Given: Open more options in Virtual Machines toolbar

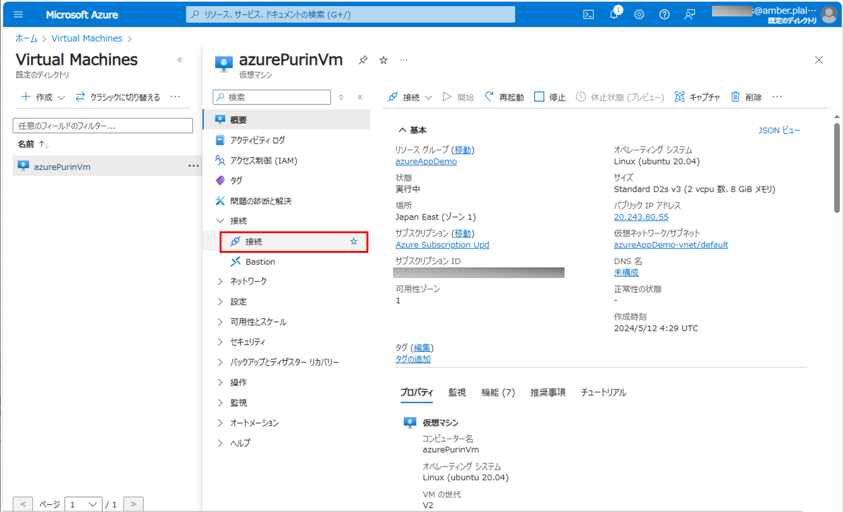Looking at the screenshot, I should click(175, 97).
